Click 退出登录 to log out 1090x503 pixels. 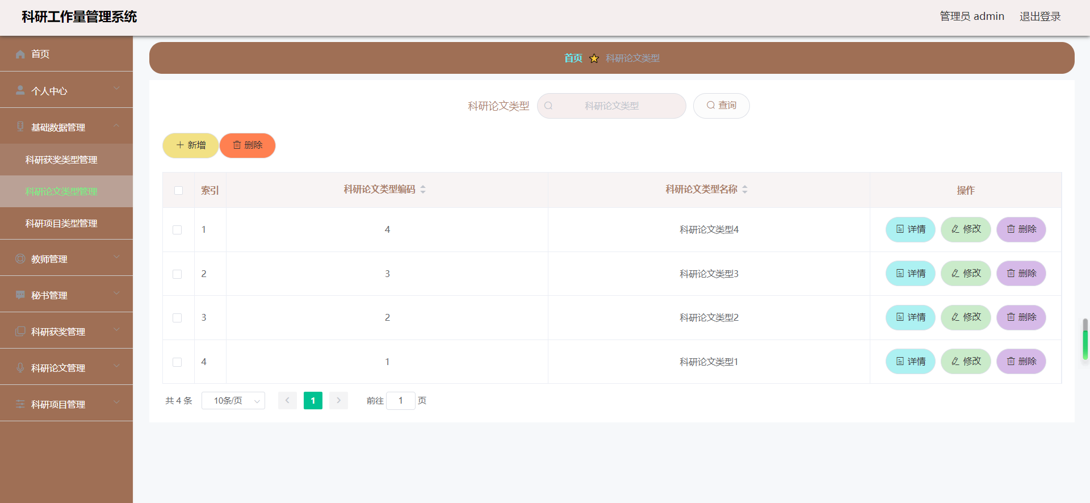click(x=1040, y=16)
